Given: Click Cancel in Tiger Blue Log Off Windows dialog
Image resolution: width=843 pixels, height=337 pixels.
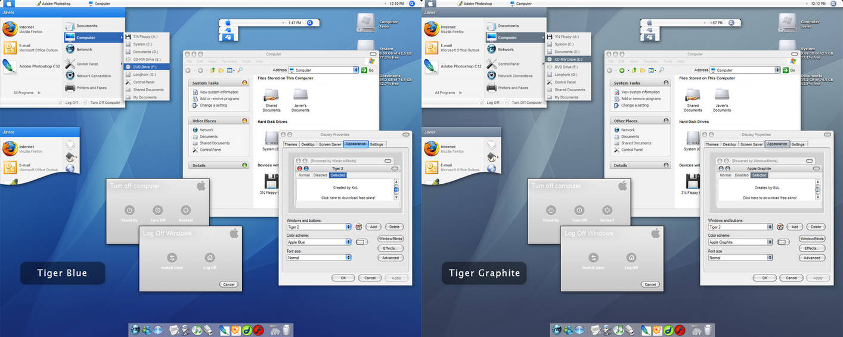Looking at the screenshot, I should click(228, 284).
